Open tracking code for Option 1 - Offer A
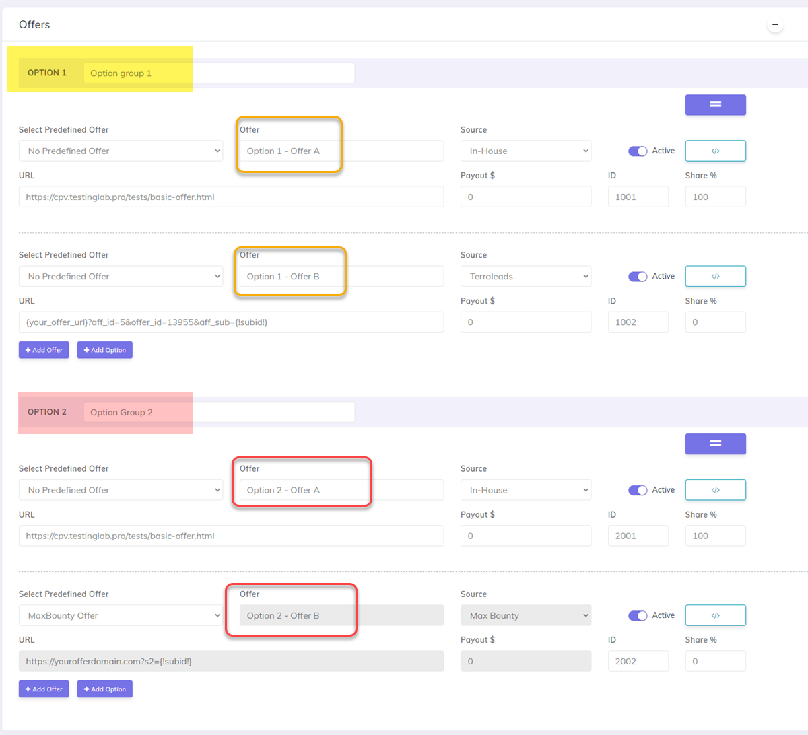This screenshot has width=808, height=735. [x=715, y=151]
